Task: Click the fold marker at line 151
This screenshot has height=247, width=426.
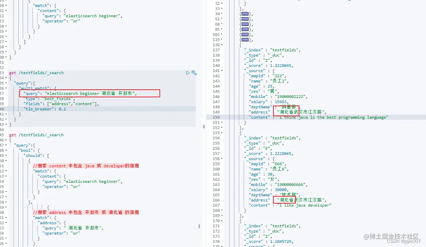Action: [x=222, y=122]
